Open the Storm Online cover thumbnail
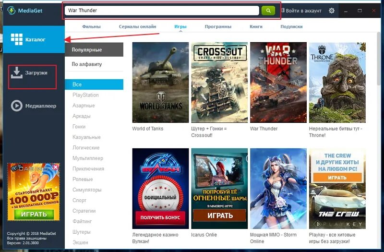384x252 pixels. pyautogui.click(x=278, y=189)
